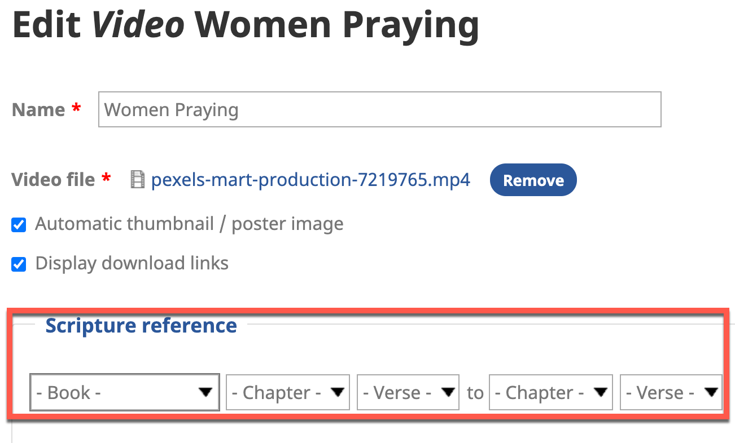Open the pexels-mart-production-7219765.mp4 link
Screen dimensions: 735x443
310,180
